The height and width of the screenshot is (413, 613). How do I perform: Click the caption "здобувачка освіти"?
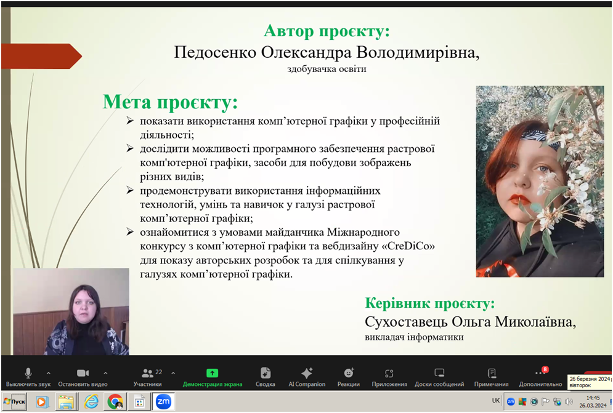click(x=327, y=69)
